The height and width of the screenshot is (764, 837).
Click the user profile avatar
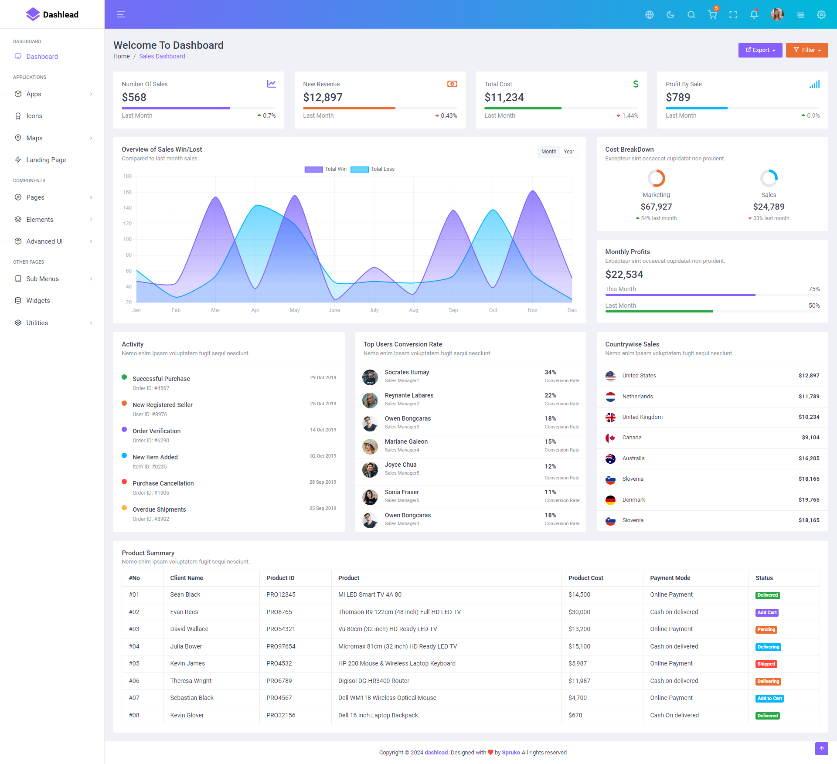777,14
